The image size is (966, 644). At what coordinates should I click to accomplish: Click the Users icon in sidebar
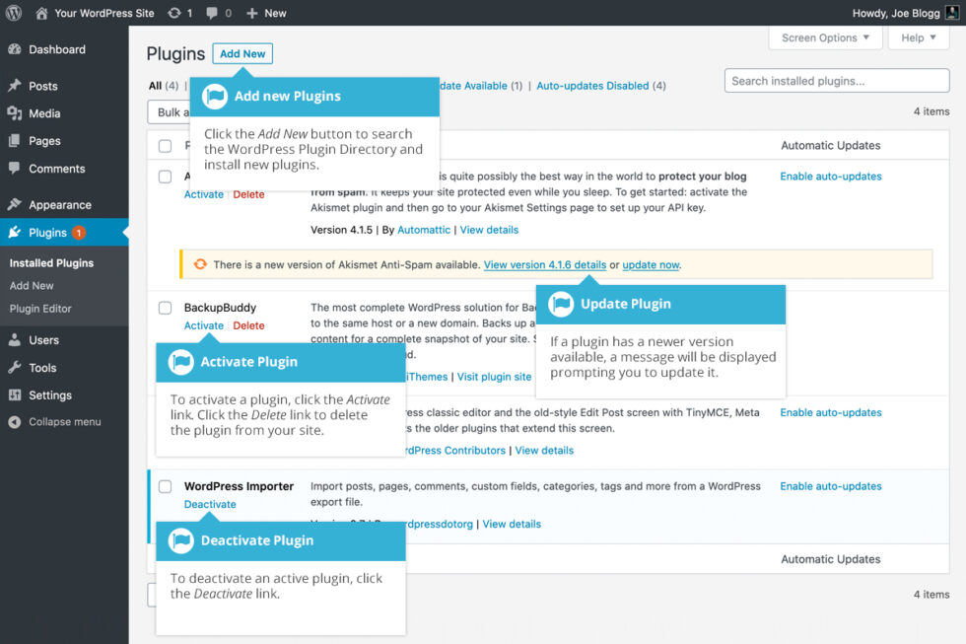pyautogui.click(x=15, y=340)
